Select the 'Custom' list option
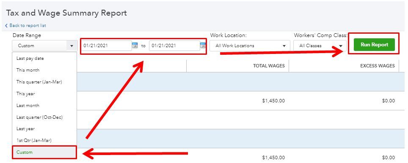The image size is (408, 163). (x=44, y=152)
